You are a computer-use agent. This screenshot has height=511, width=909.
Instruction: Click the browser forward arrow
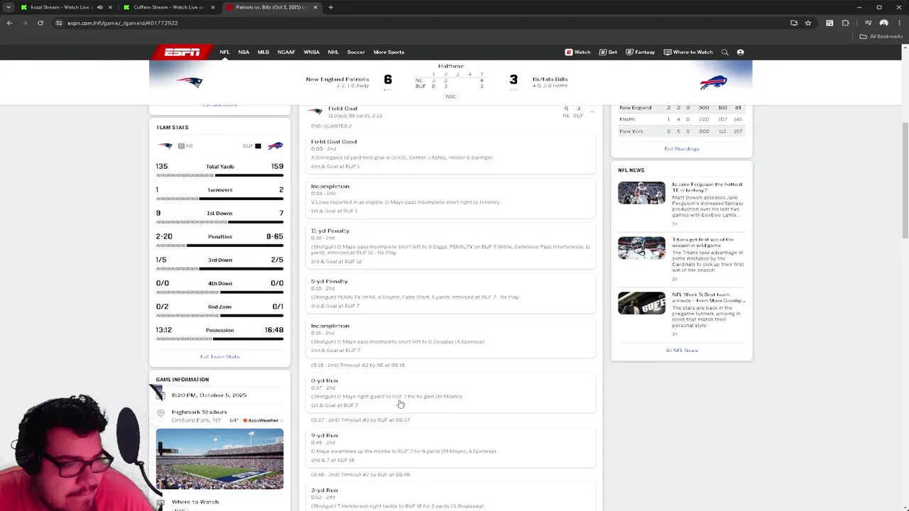[x=25, y=23]
